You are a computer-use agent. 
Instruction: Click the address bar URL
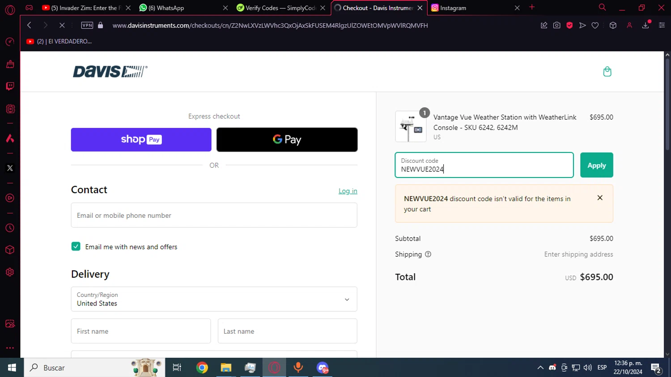click(x=270, y=25)
